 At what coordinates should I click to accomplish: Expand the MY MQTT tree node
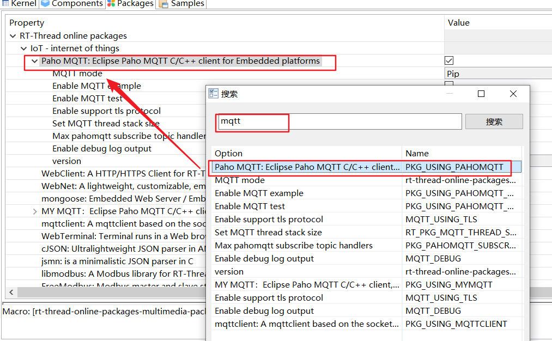pyautogui.click(x=34, y=211)
